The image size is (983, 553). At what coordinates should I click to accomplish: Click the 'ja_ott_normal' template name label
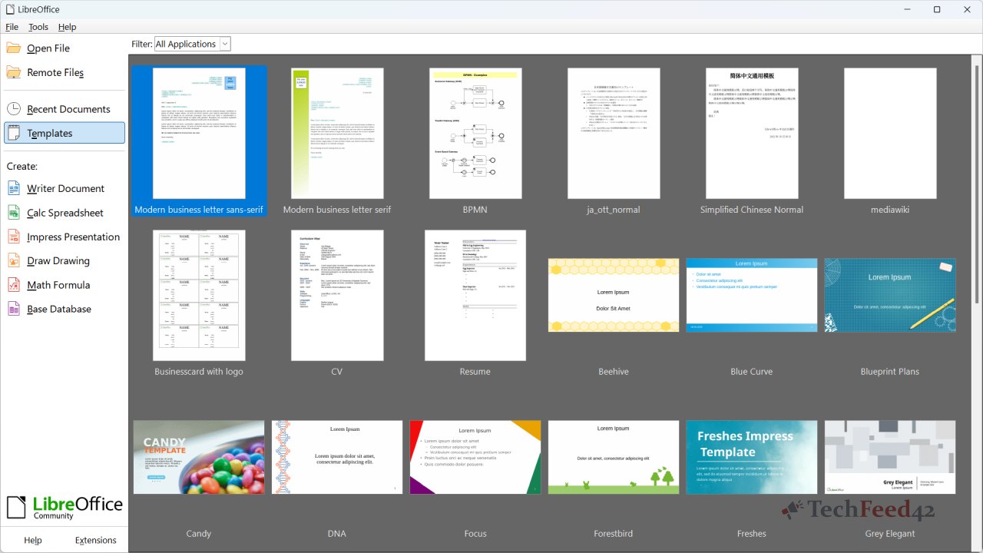click(x=614, y=210)
